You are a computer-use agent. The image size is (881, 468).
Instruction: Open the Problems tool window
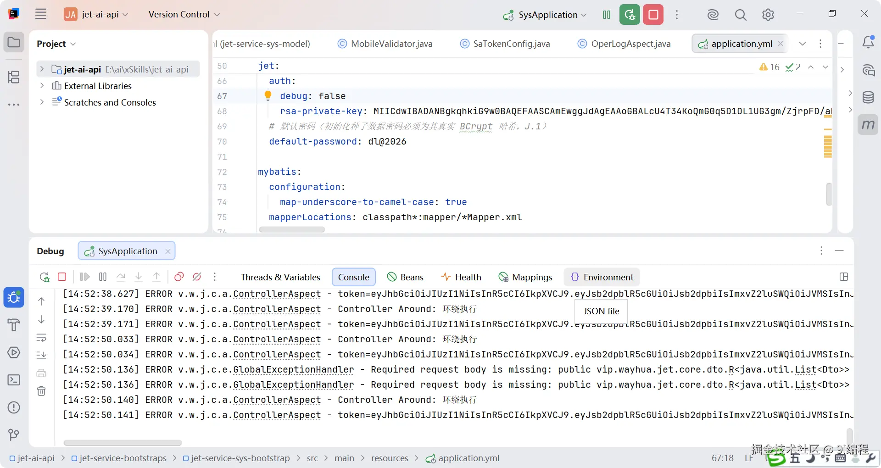[14, 407]
